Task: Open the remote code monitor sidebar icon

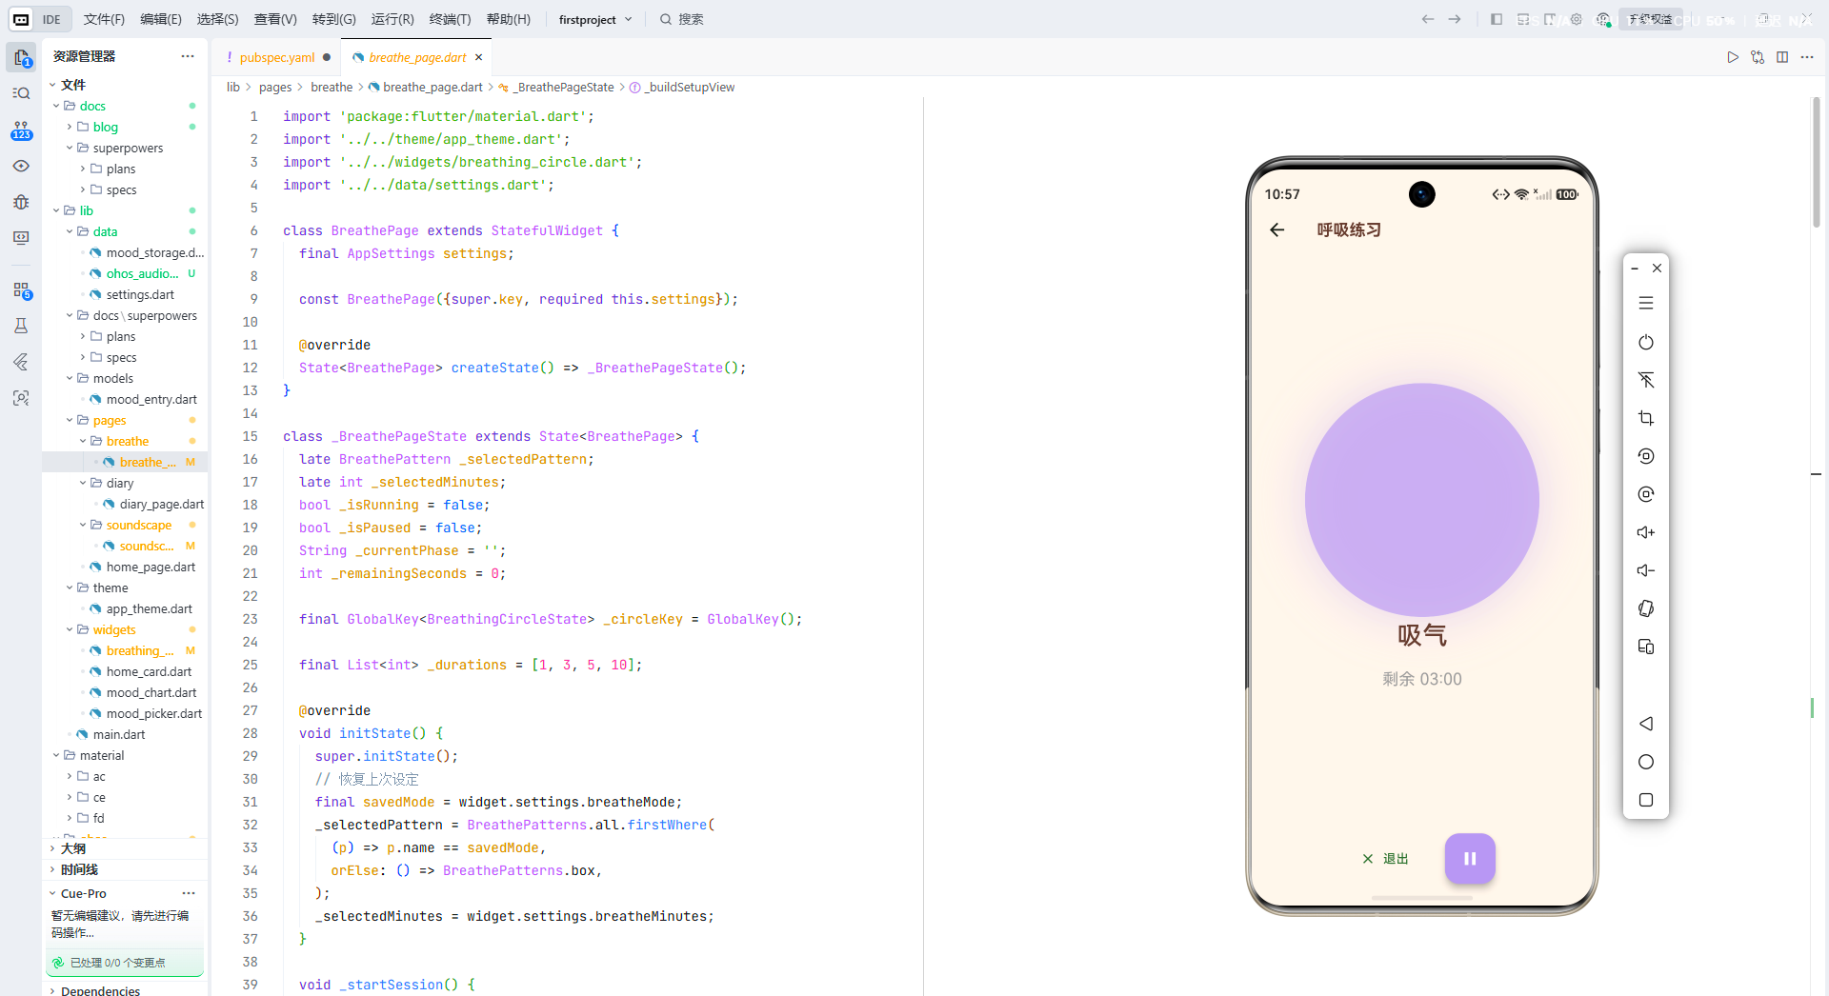Action: [x=21, y=238]
